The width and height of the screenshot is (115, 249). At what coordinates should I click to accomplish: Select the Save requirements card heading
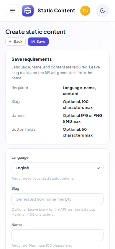32,59
